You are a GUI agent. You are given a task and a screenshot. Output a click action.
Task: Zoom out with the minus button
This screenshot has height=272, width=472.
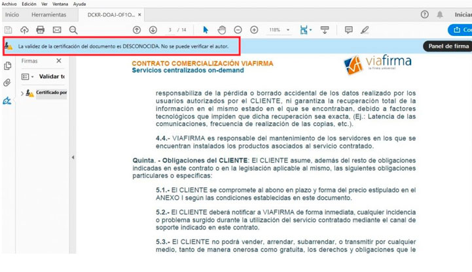pos(238,30)
